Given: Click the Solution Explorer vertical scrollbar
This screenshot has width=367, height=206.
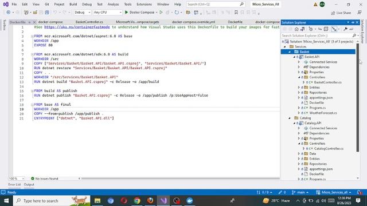Looking at the screenshot, I should pos(358,98).
